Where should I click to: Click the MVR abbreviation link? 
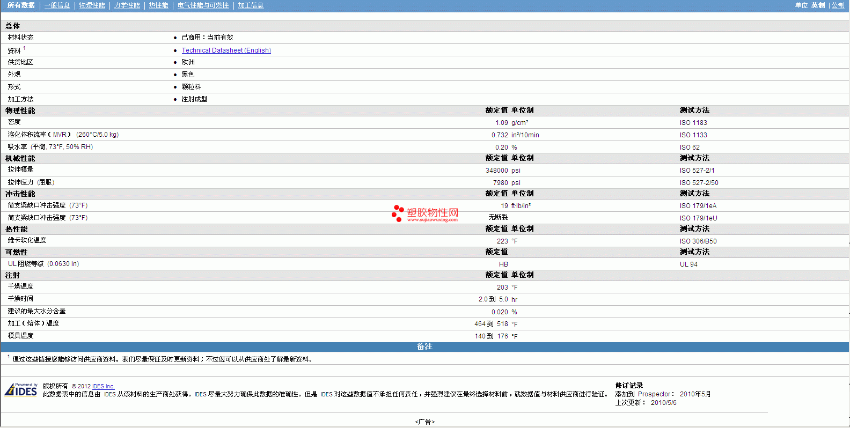(x=60, y=135)
